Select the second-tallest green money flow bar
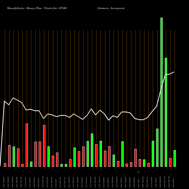Screen dimensions: 189x189 166,112
